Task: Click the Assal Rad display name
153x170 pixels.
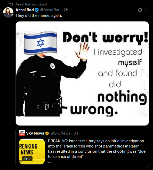Action: (25, 10)
